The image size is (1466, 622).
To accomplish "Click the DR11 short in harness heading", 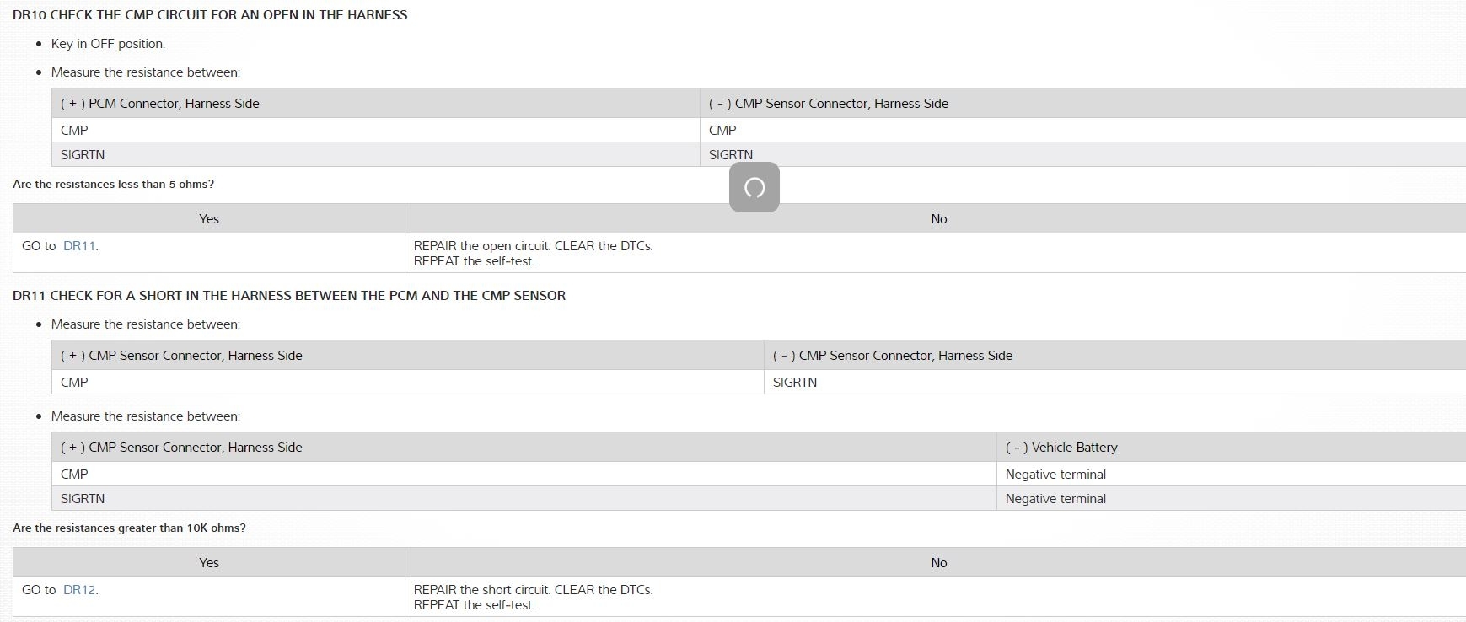I will pos(289,296).
